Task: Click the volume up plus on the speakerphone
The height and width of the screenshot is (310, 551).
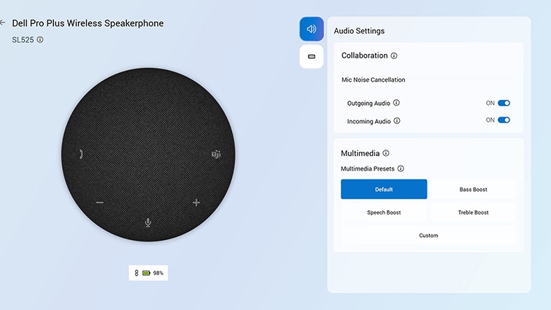Action: tap(196, 203)
